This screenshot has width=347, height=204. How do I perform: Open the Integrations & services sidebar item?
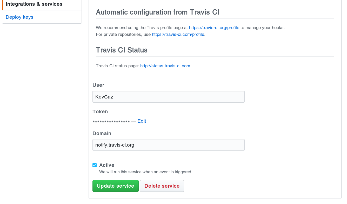coord(34,4)
